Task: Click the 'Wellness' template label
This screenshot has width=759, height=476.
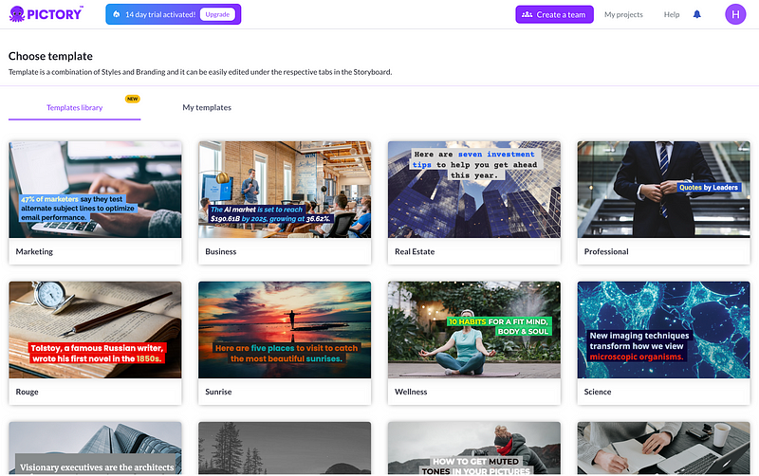Action: click(411, 392)
